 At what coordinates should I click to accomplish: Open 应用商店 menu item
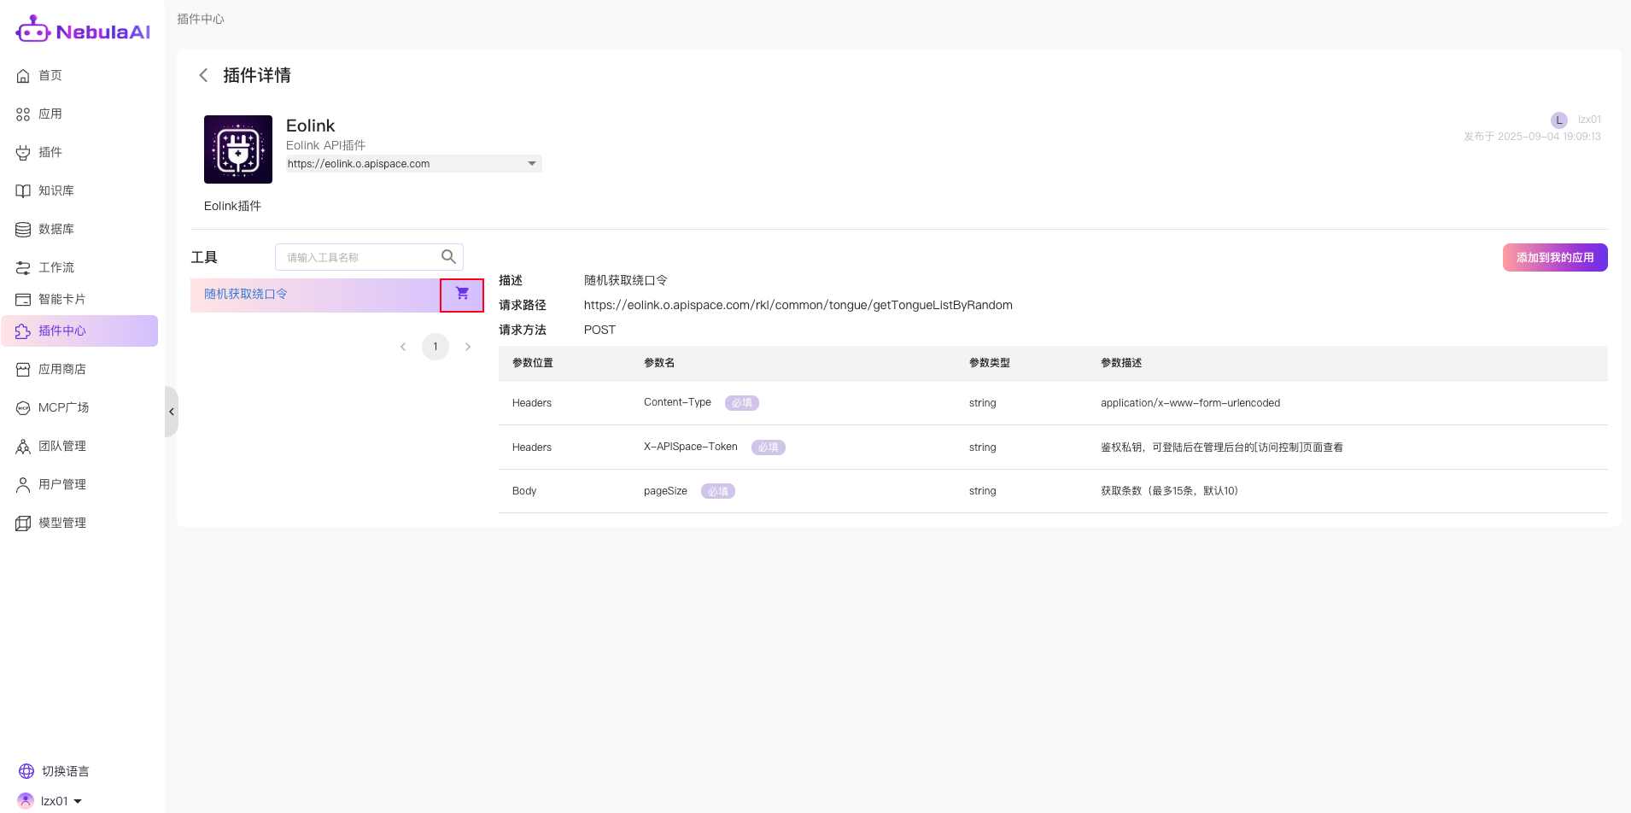pyautogui.click(x=62, y=370)
